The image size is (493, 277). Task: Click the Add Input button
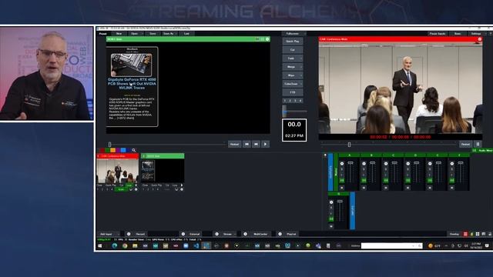[x=106, y=234]
